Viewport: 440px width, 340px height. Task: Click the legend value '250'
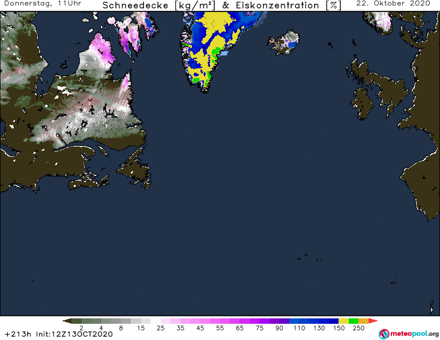tap(358, 328)
